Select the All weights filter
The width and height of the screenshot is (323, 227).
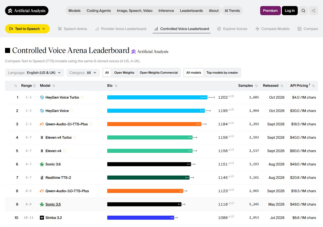click(107, 73)
